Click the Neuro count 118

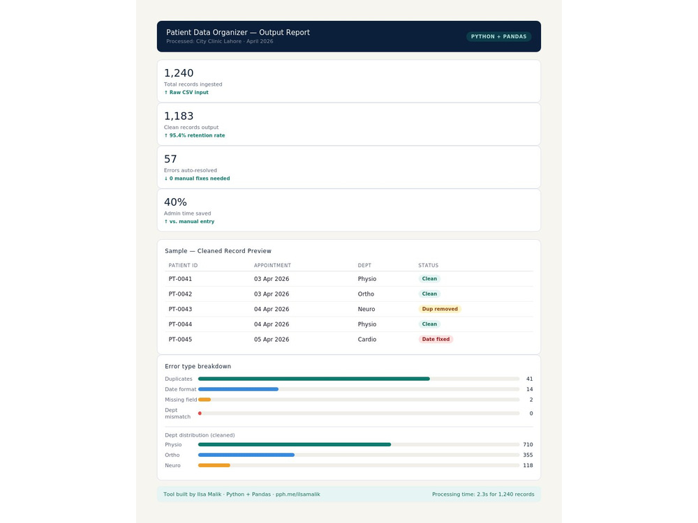(x=528, y=466)
